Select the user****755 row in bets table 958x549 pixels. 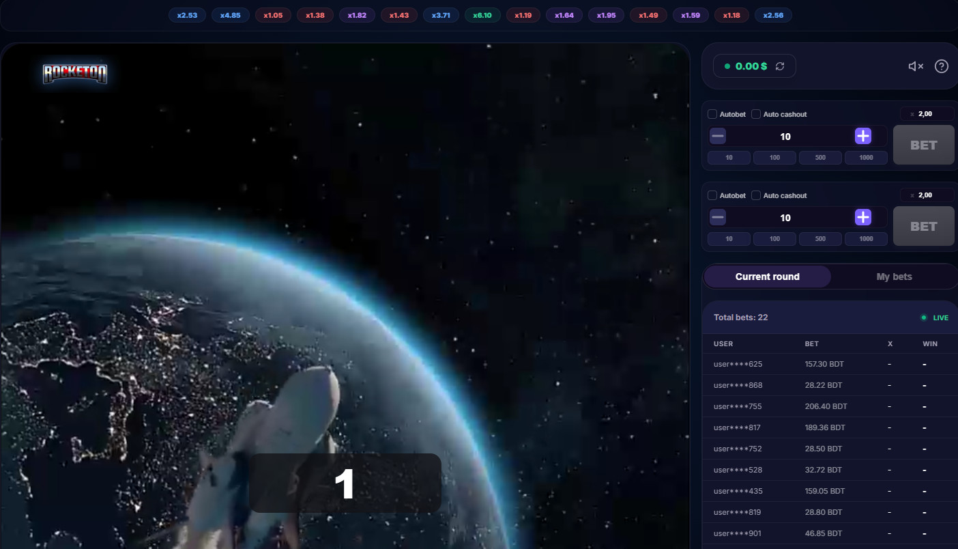coord(830,406)
